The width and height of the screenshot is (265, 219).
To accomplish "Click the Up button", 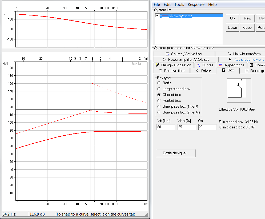I will point(232,18).
